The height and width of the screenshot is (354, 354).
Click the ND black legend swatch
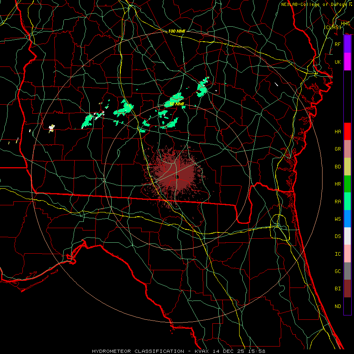[x=347, y=306]
